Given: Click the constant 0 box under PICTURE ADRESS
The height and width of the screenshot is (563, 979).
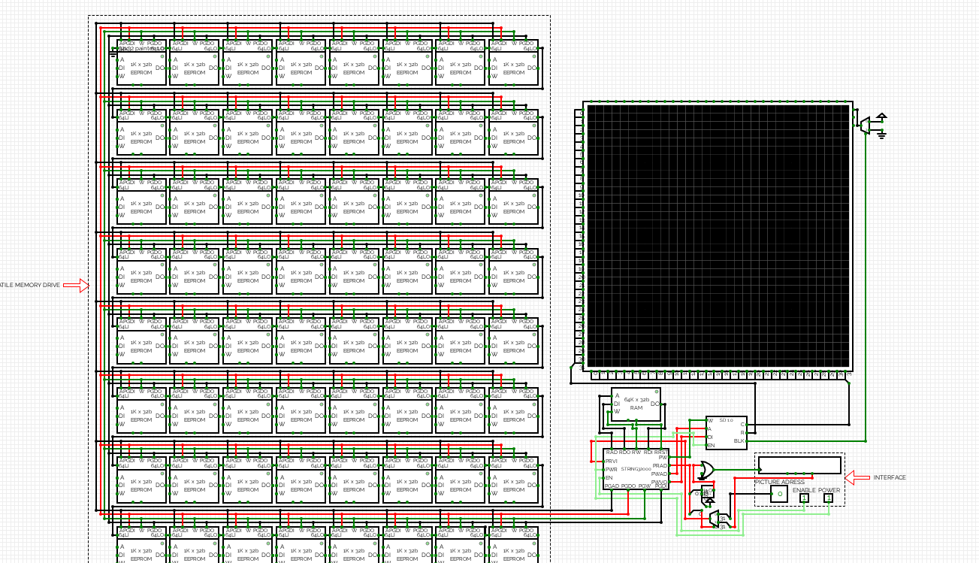Looking at the screenshot, I should point(779,494).
